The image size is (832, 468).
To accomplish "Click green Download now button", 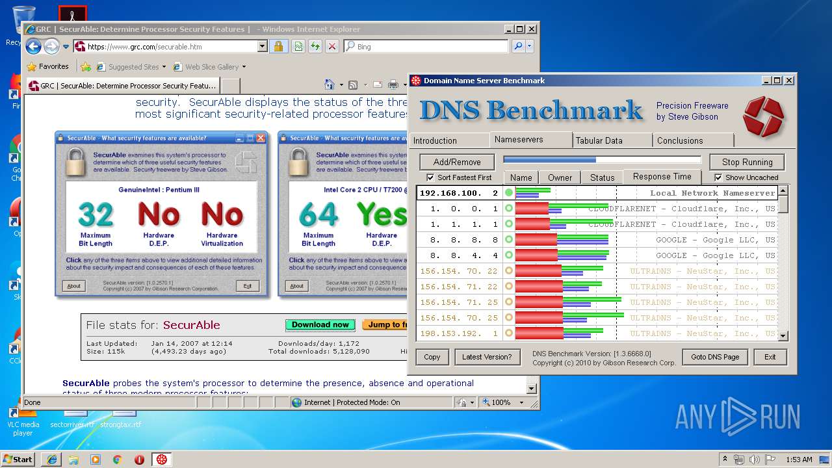I will click(x=320, y=325).
